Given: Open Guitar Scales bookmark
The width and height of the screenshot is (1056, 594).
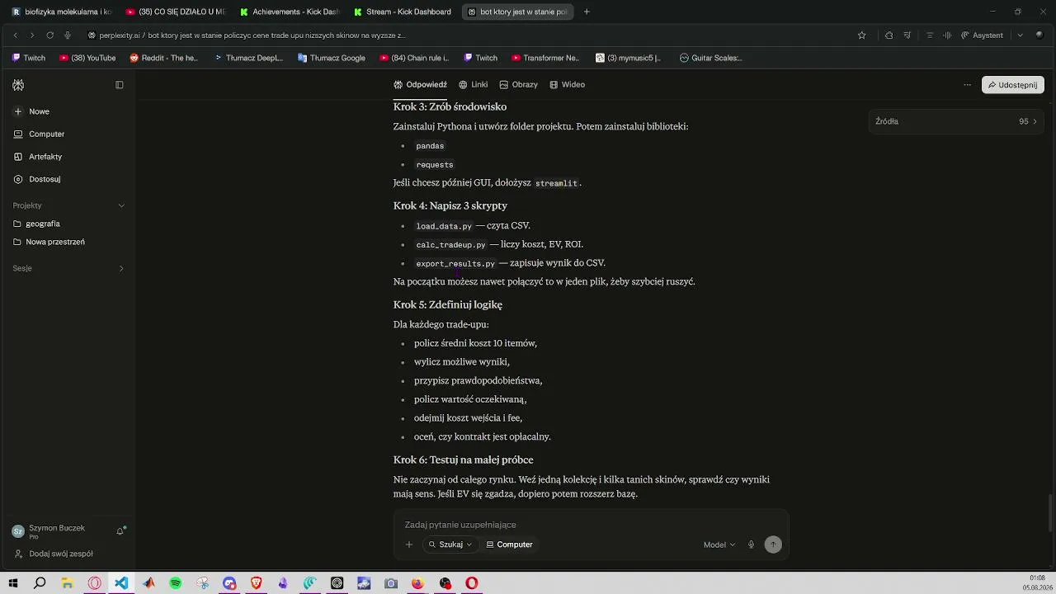Looking at the screenshot, I should (710, 58).
